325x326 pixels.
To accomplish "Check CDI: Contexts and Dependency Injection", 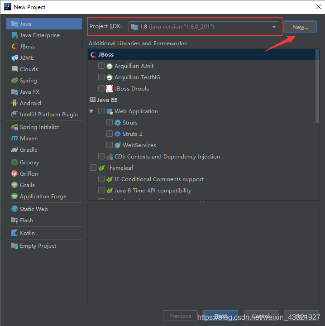I will [101, 156].
